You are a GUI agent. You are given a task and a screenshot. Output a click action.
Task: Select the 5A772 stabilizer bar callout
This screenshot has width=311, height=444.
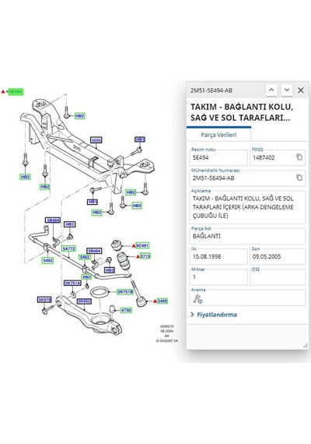point(68,248)
